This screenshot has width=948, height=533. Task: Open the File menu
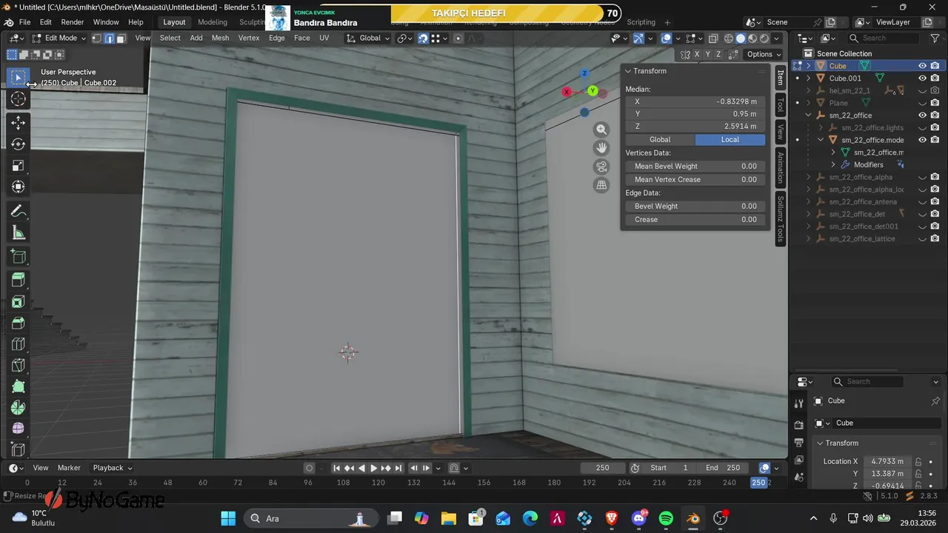[x=24, y=22]
